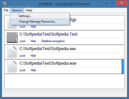Click the folder icon for Softpedia Test
The width and height of the screenshot is (129, 99).
(12, 37)
